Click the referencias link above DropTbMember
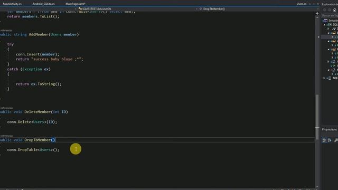 click(6, 136)
